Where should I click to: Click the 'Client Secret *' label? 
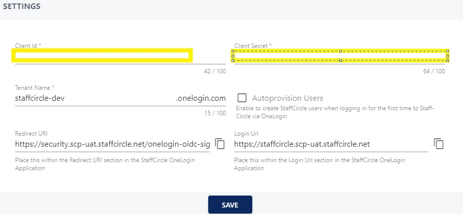(253, 45)
